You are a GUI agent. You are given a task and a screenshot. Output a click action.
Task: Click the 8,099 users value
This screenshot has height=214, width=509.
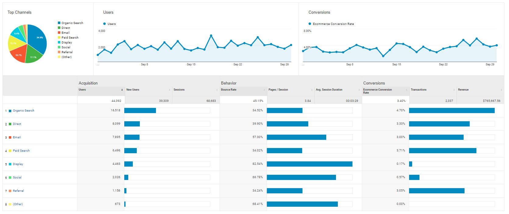116,124
